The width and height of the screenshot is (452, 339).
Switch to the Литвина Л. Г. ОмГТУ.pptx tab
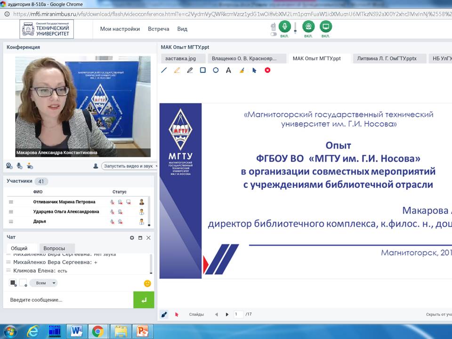pos(389,58)
